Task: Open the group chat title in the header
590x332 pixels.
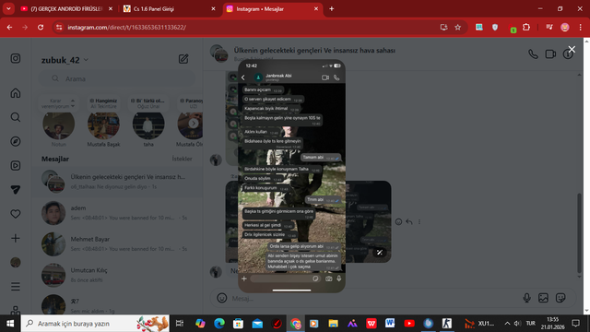Action: 314,50
